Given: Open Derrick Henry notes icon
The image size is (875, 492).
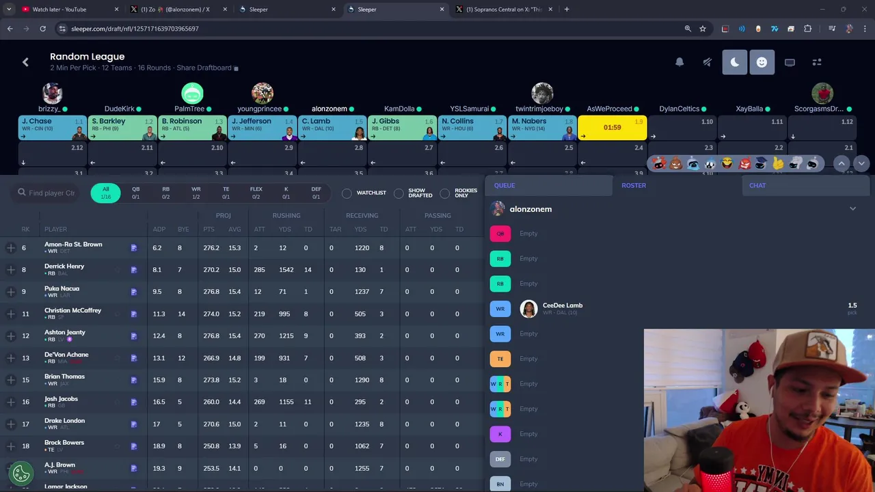Looking at the screenshot, I should point(134,270).
